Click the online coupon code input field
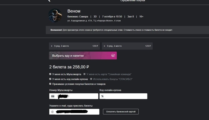 (x=125, y=96)
